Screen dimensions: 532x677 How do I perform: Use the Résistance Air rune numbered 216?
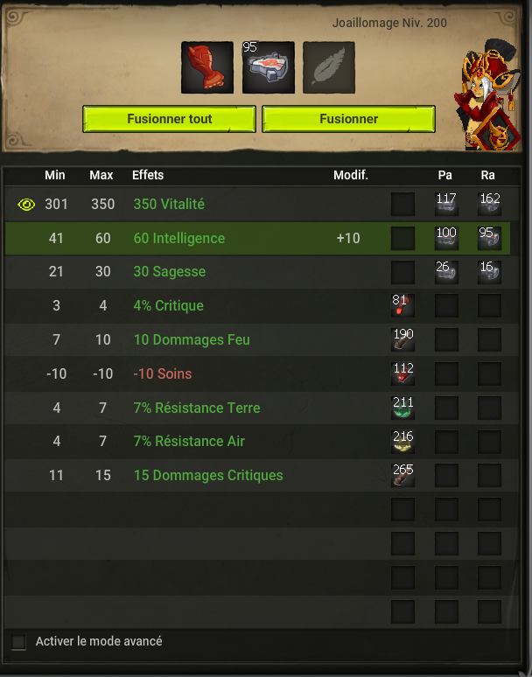tap(402, 442)
